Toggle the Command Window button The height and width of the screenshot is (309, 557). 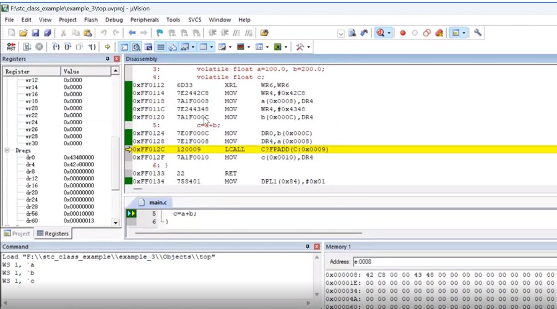[124, 47]
